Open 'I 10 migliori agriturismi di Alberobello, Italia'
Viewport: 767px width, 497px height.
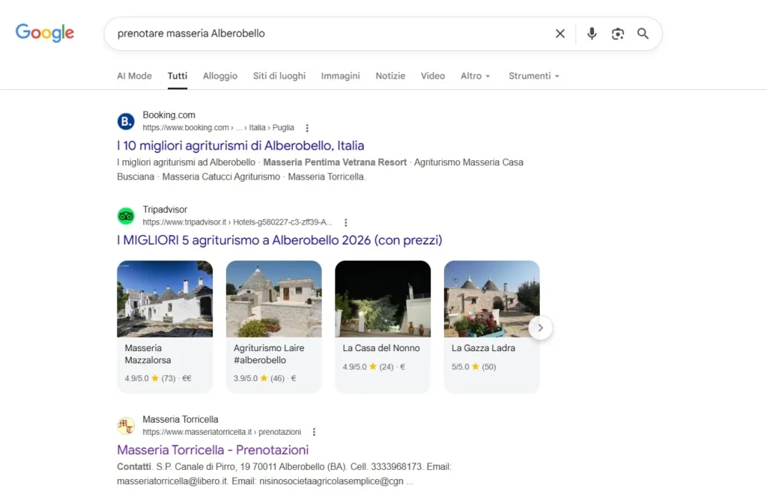tap(240, 146)
